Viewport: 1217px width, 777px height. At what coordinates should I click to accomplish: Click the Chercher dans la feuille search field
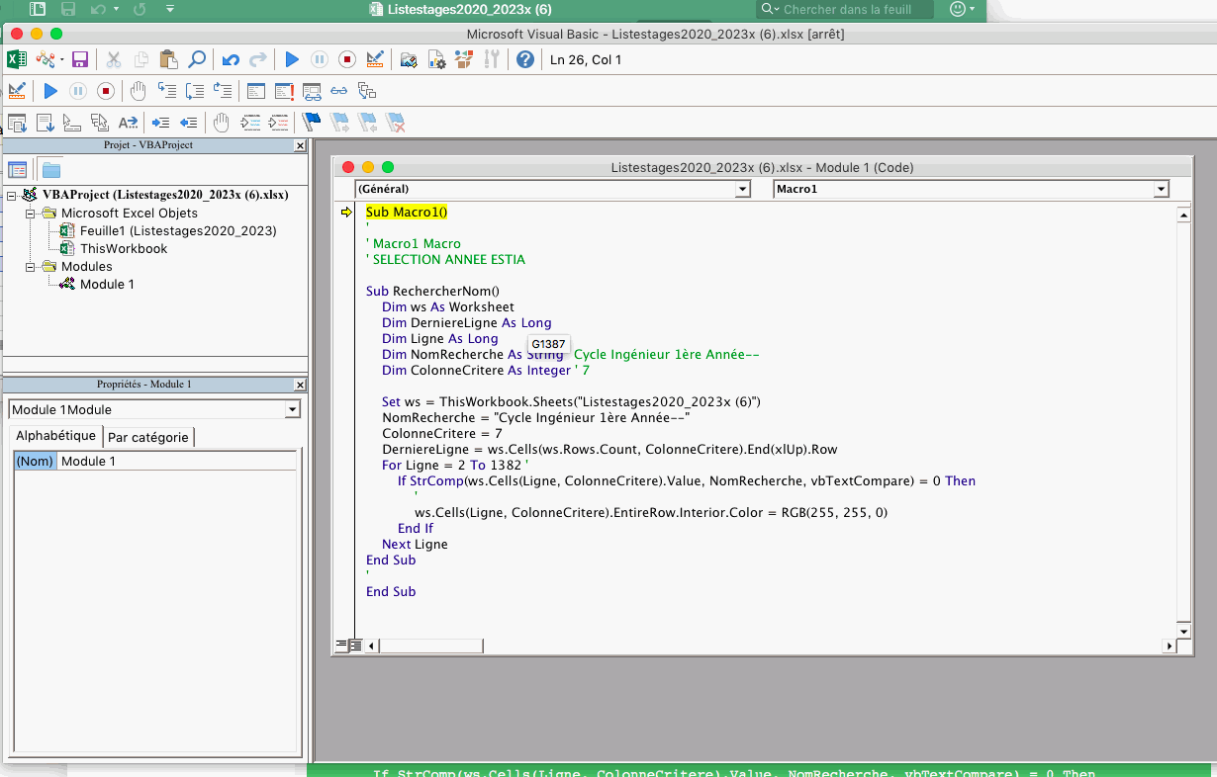click(x=846, y=10)
